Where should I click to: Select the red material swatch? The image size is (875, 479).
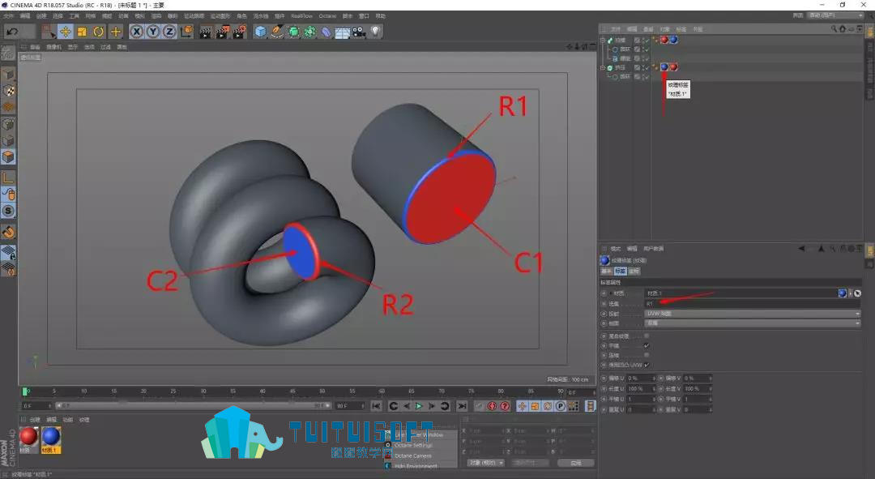[28, 436]
